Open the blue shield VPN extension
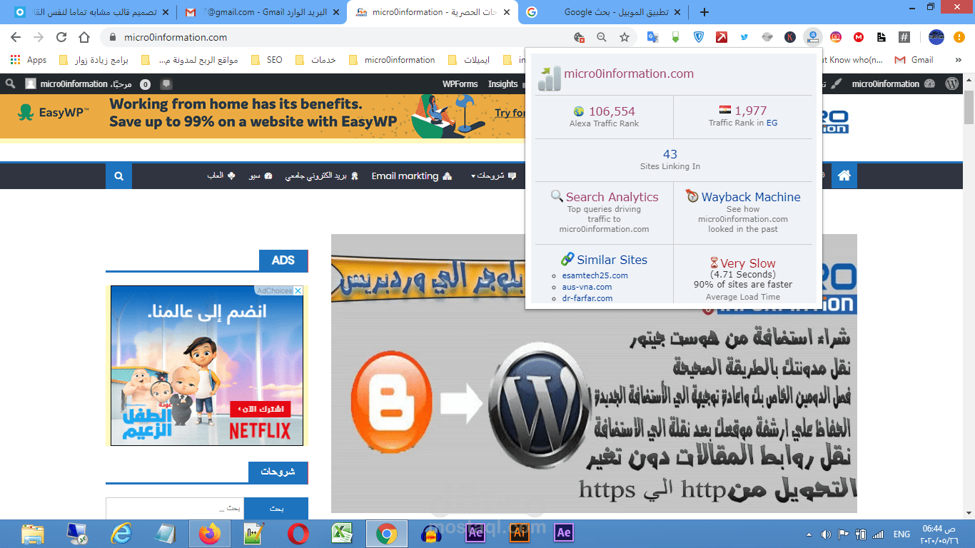This screenshot has width=975, height=548. point(699,37)
